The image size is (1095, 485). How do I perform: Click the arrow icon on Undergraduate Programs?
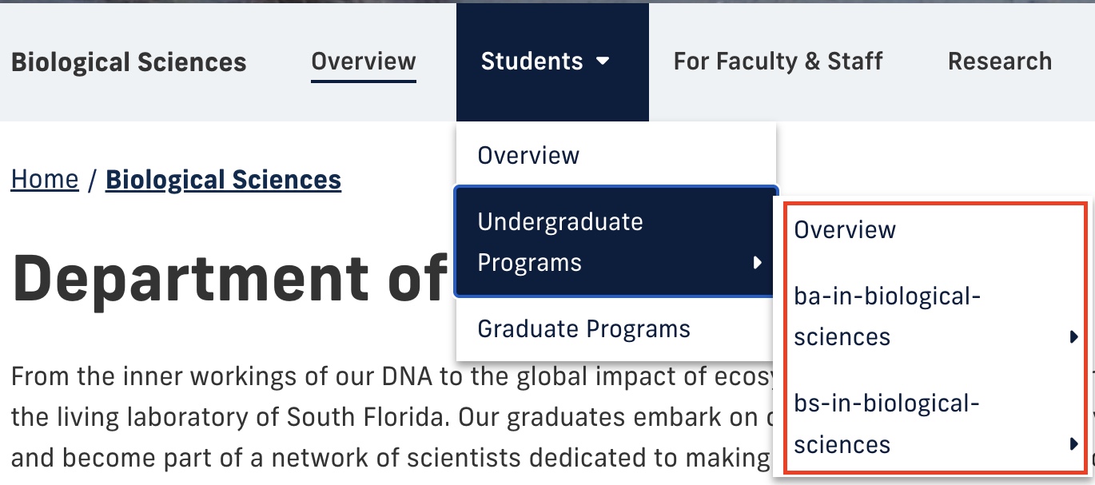(x=758, y=263)
